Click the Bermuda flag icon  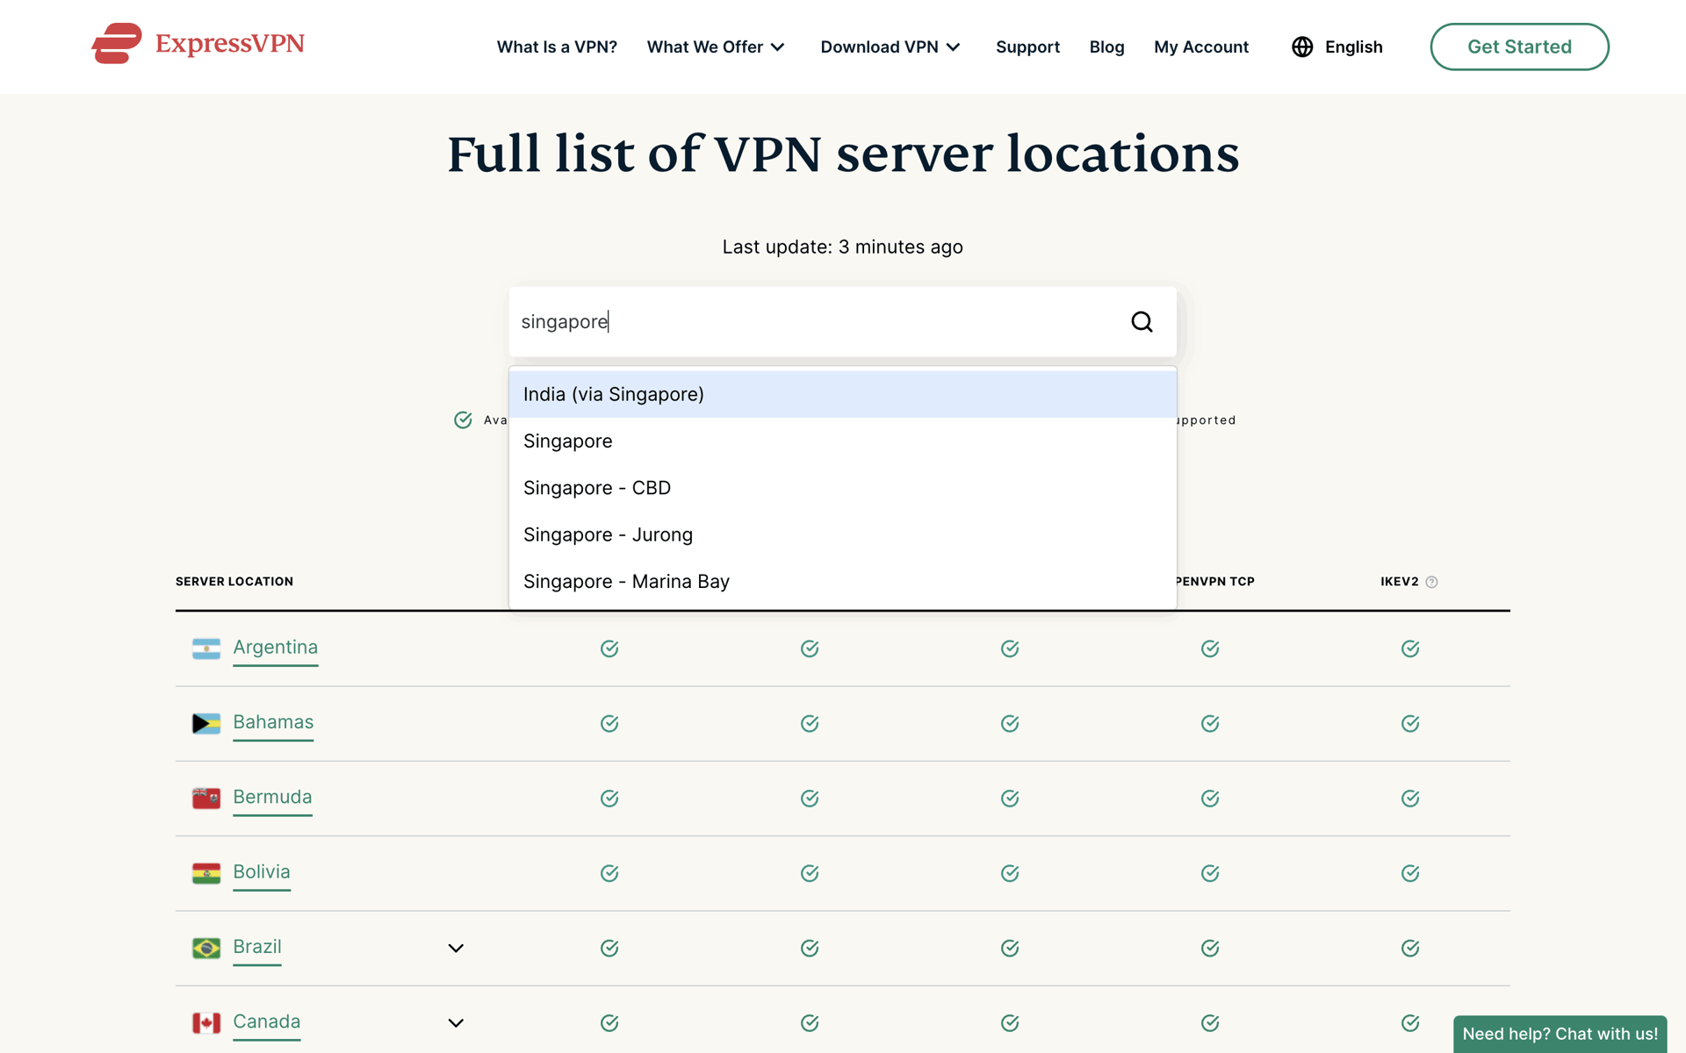tap(206, 799)
